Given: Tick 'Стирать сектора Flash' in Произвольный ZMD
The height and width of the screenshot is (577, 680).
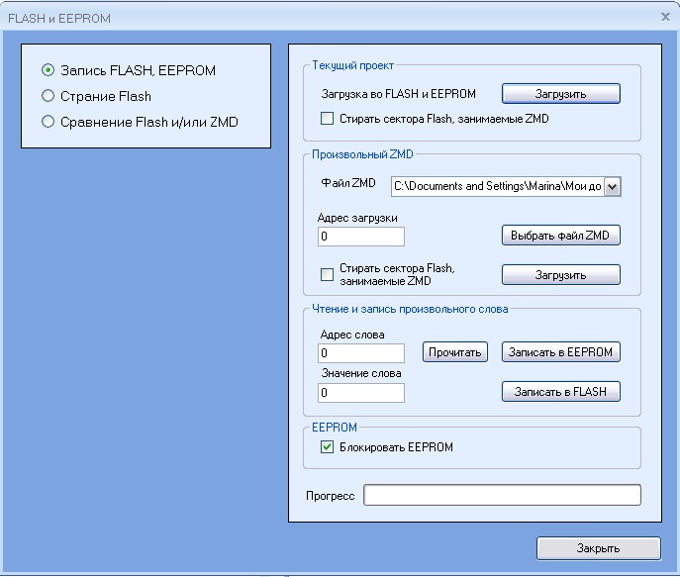Looking at the screenshot, I should point(328,274).
